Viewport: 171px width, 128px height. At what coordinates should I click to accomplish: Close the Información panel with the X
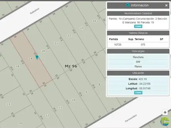pos(166,5)
